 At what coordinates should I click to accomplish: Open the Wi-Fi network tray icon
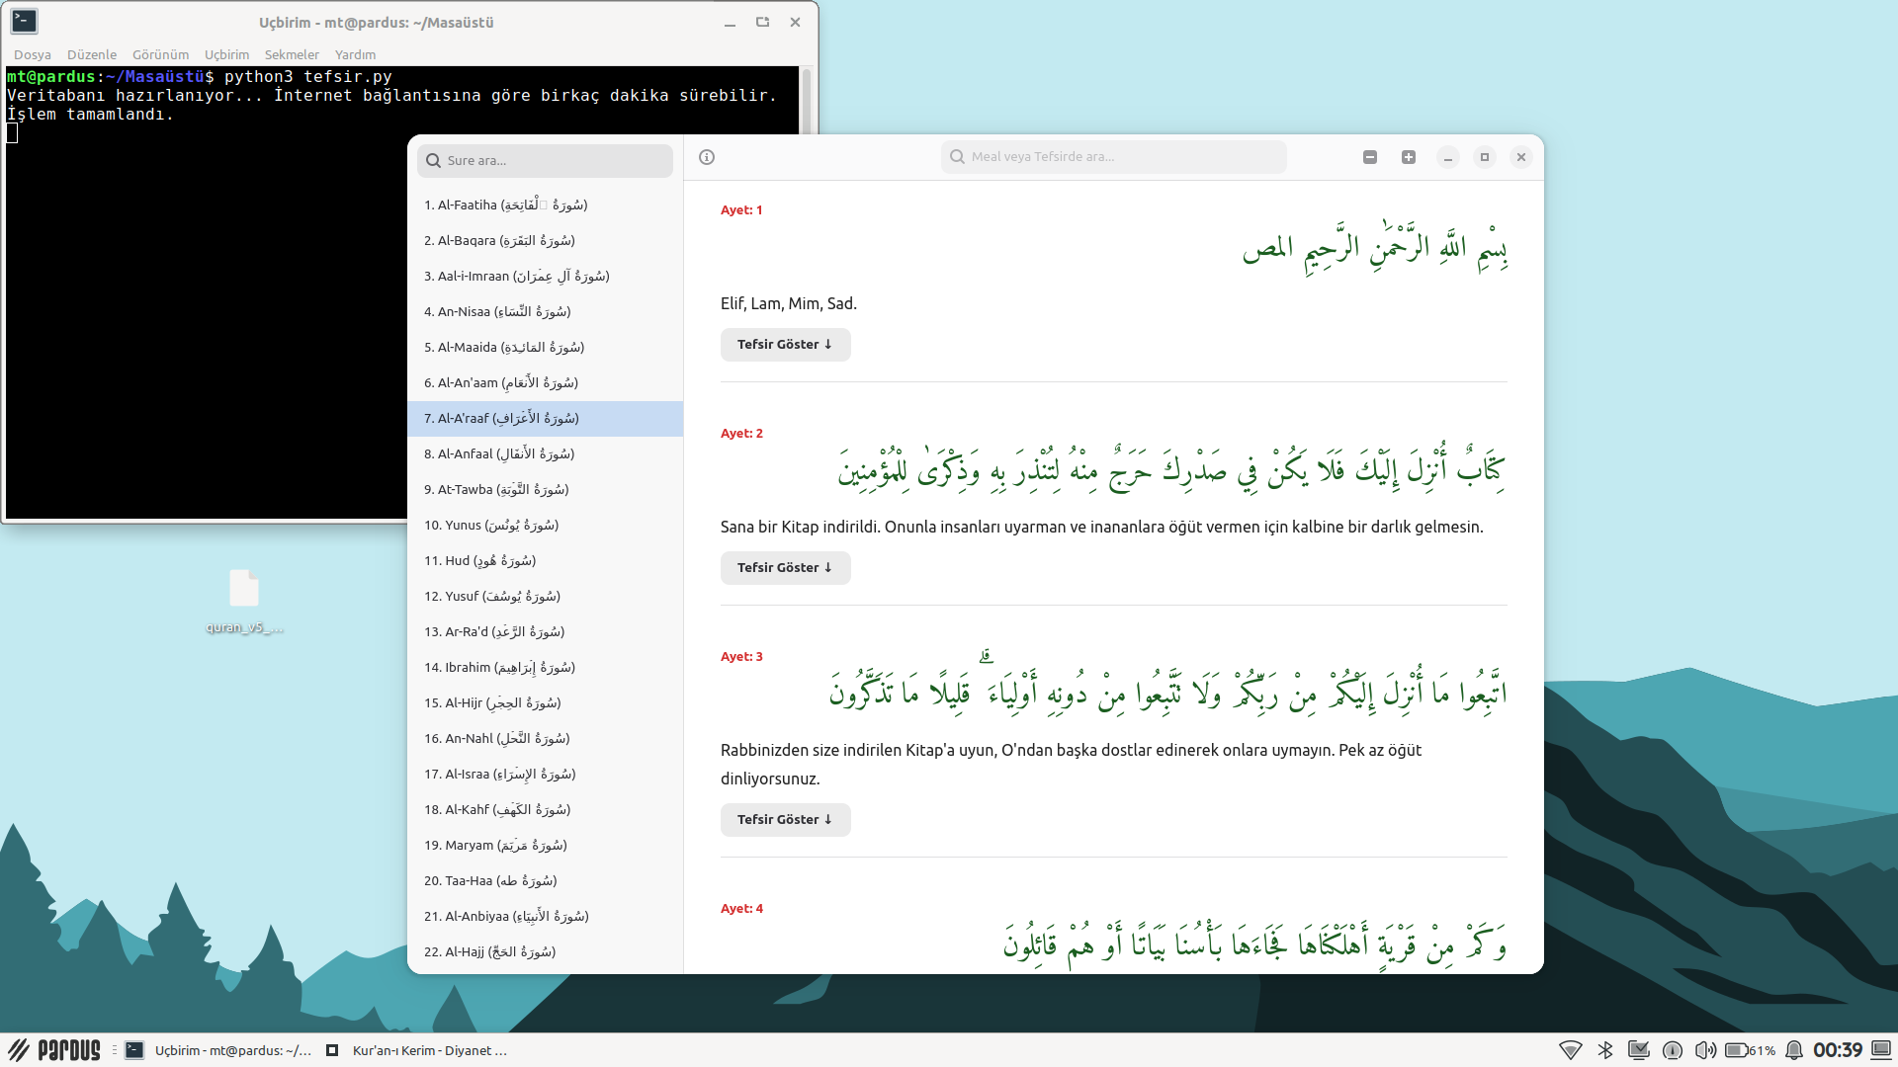pyautogui.click(x=1570, y=1050)
